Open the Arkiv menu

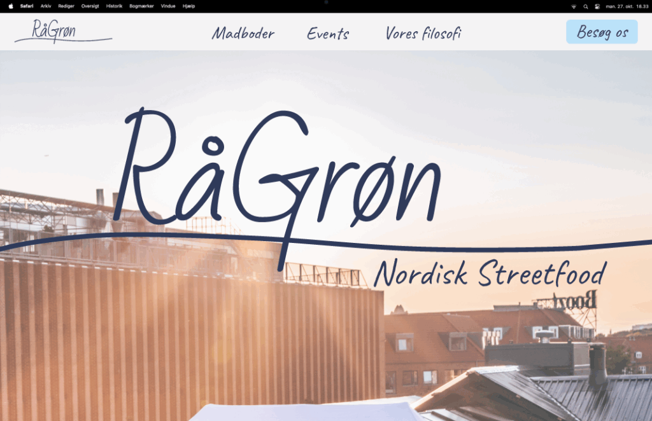[x=46, y=6]
